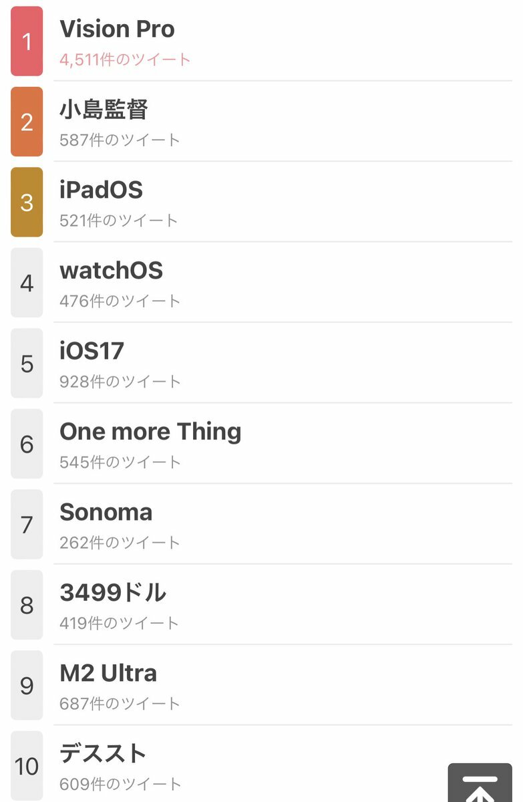
Task: Tap the gray rank 4 badge
Action: pyautogui.click(x=27, y=283)
